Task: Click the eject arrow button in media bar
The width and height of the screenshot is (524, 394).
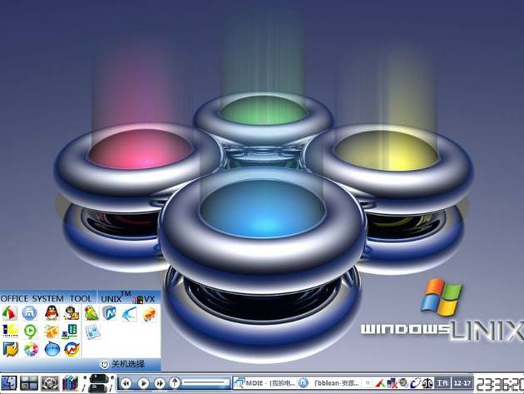Action: pos(175,382)
